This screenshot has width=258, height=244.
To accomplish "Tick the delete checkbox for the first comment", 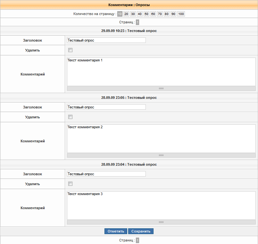I will [71, 50].
